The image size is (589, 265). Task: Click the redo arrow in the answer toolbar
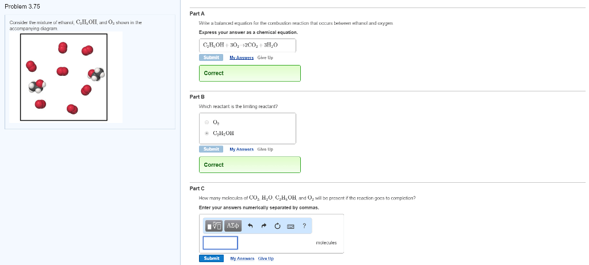[263, 226]
